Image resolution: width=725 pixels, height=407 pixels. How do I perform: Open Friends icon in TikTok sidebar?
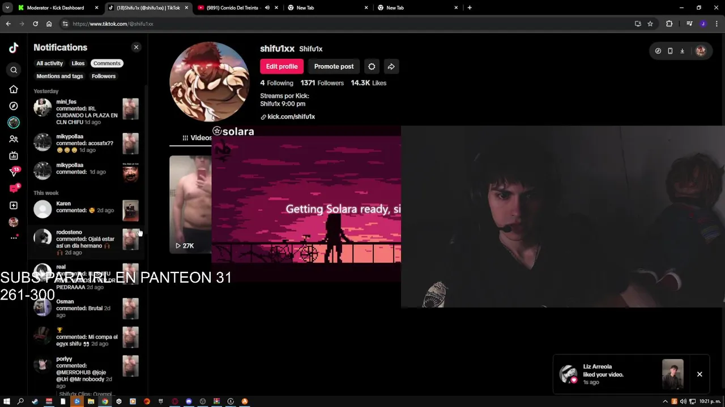[14, 139]
